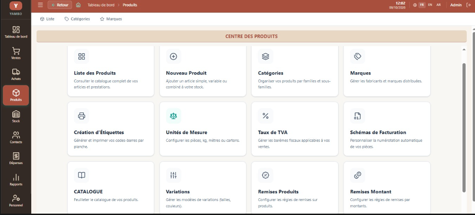
Task: Click the CENTRE DES PRODUITS header
Action: pos(252,36)
